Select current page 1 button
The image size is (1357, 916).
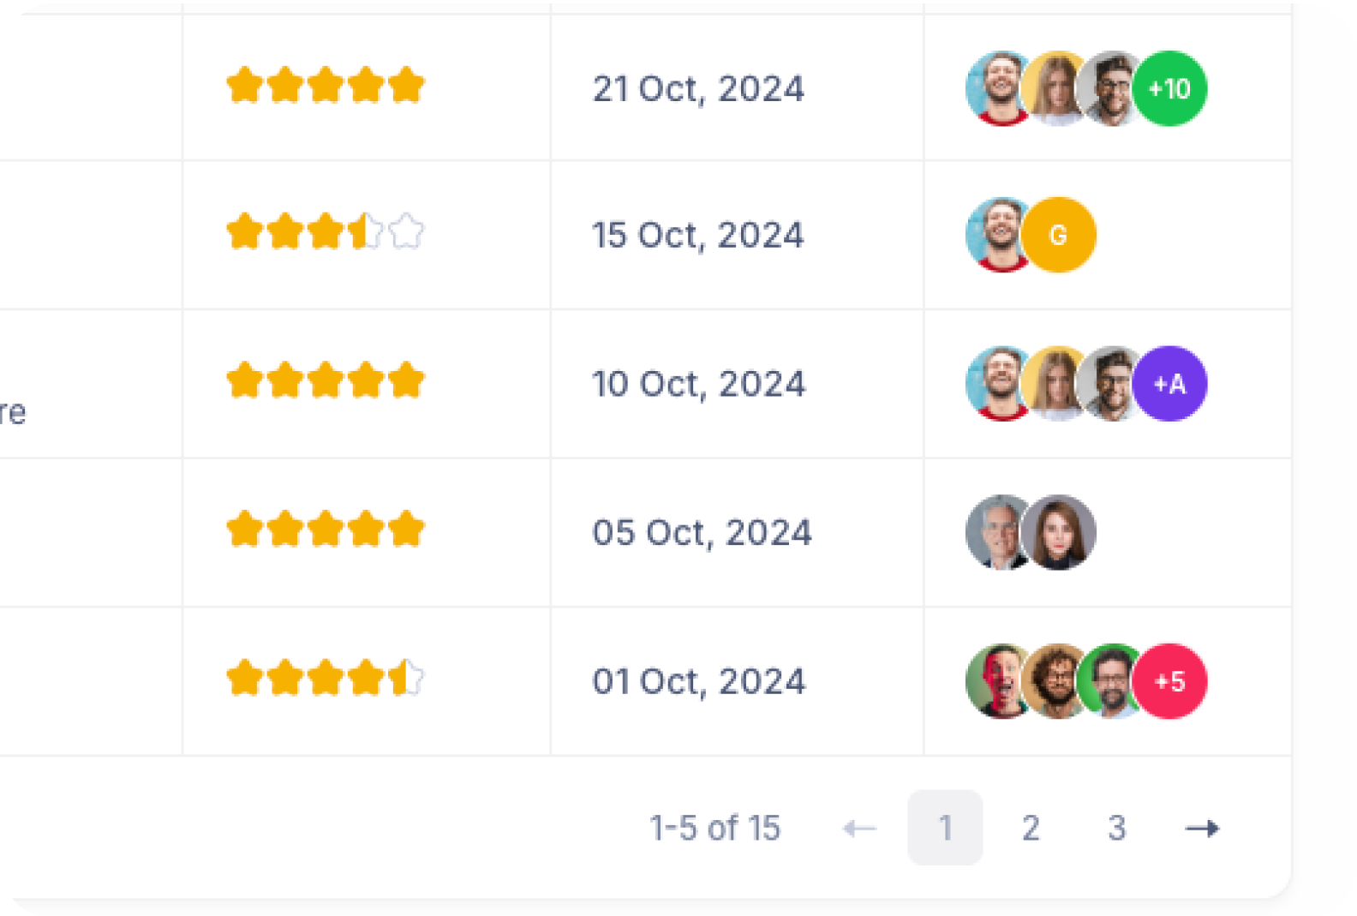click(945, 828)
